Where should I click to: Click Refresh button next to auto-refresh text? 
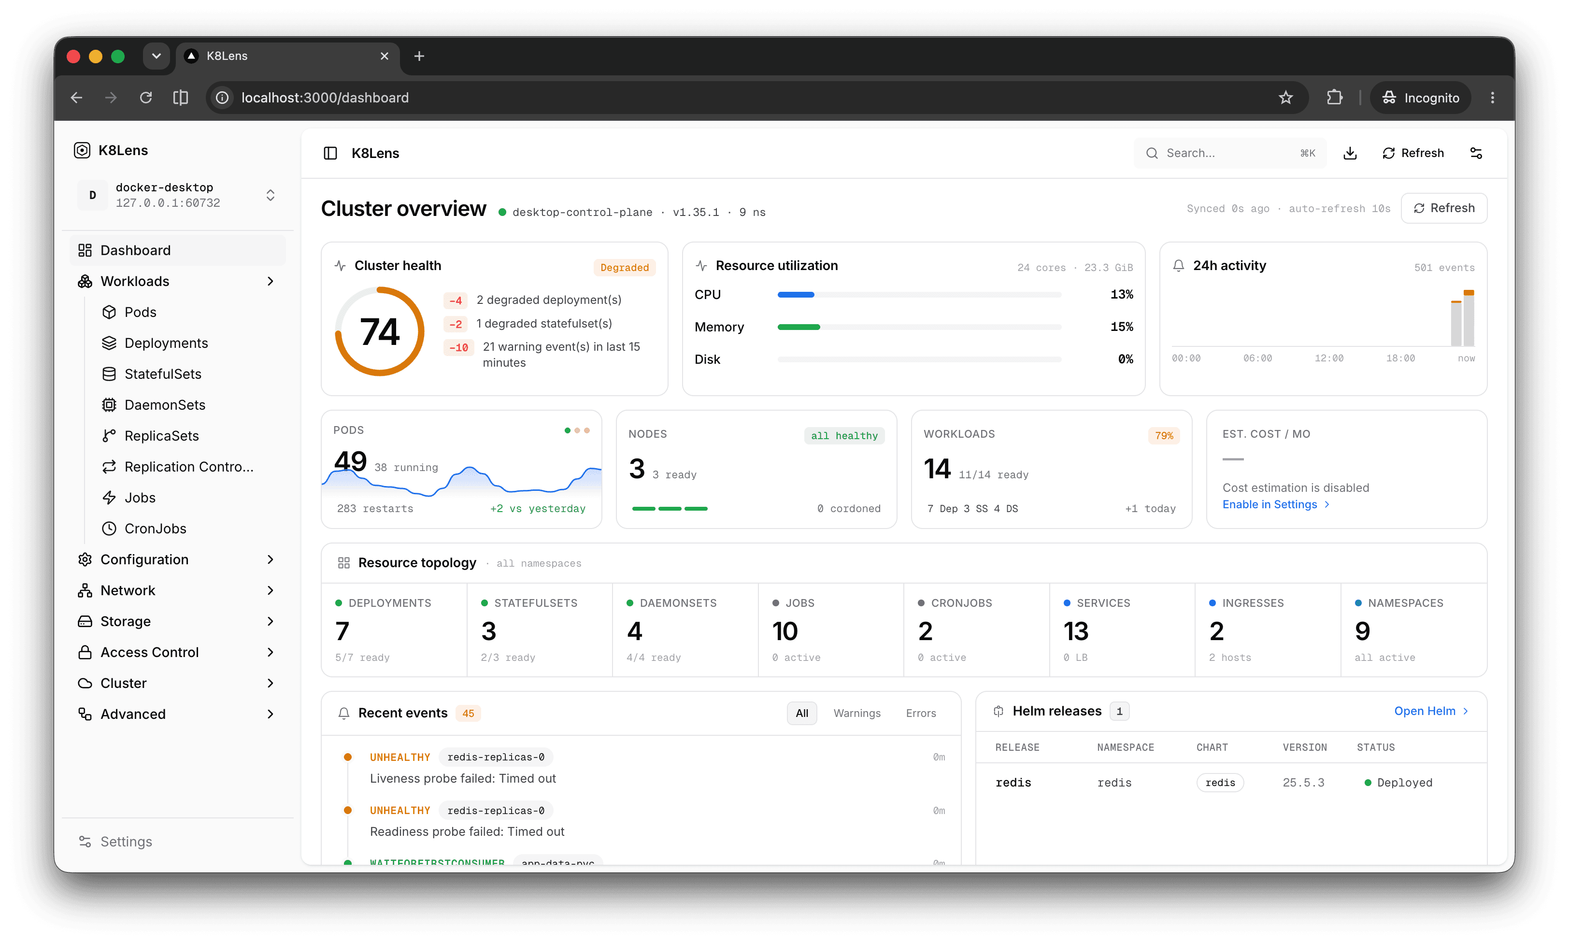pos(1444,208)
